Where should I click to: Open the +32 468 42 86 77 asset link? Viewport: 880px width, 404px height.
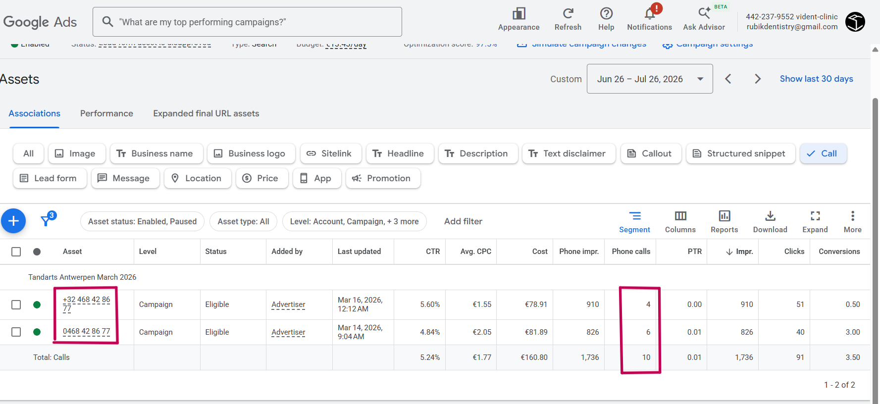tap(87, 304)
